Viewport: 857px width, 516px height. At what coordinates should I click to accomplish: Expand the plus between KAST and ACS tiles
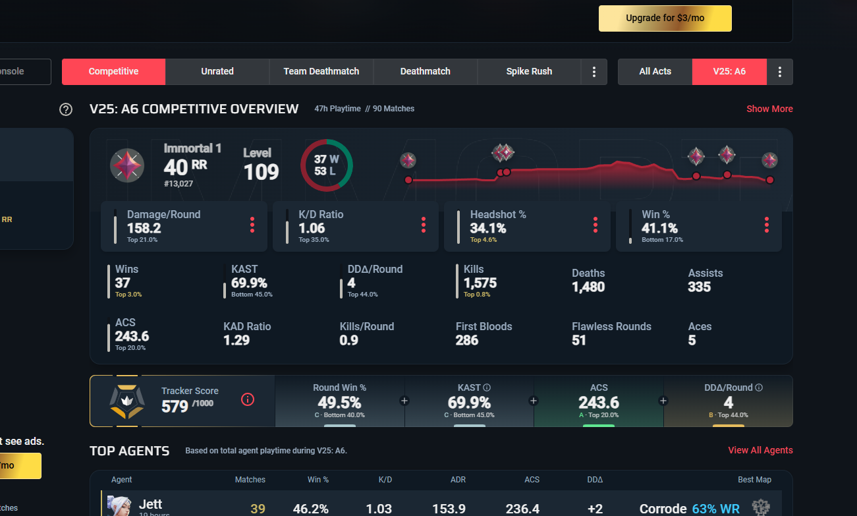pos(534,401)
